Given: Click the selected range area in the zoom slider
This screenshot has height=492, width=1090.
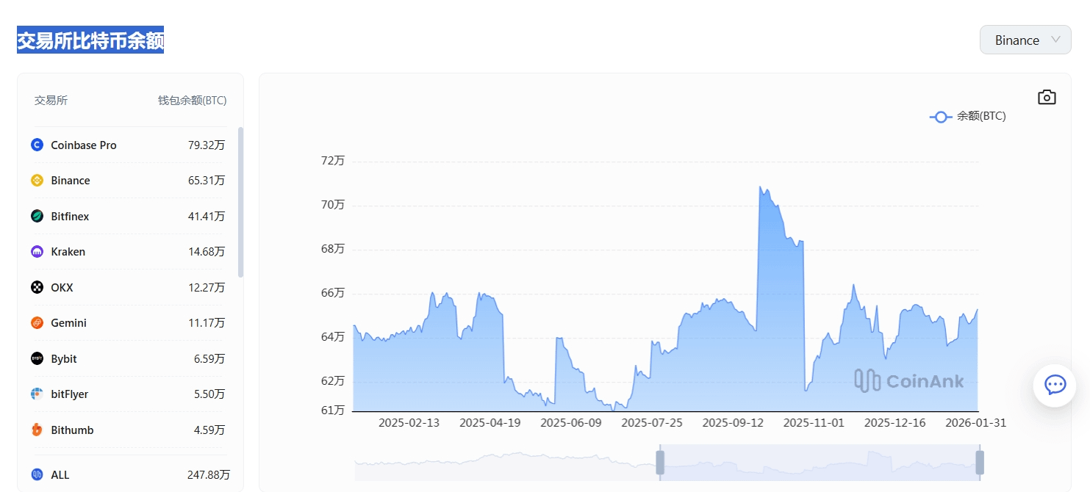Looking at the screenshot, I should [820, 463].
